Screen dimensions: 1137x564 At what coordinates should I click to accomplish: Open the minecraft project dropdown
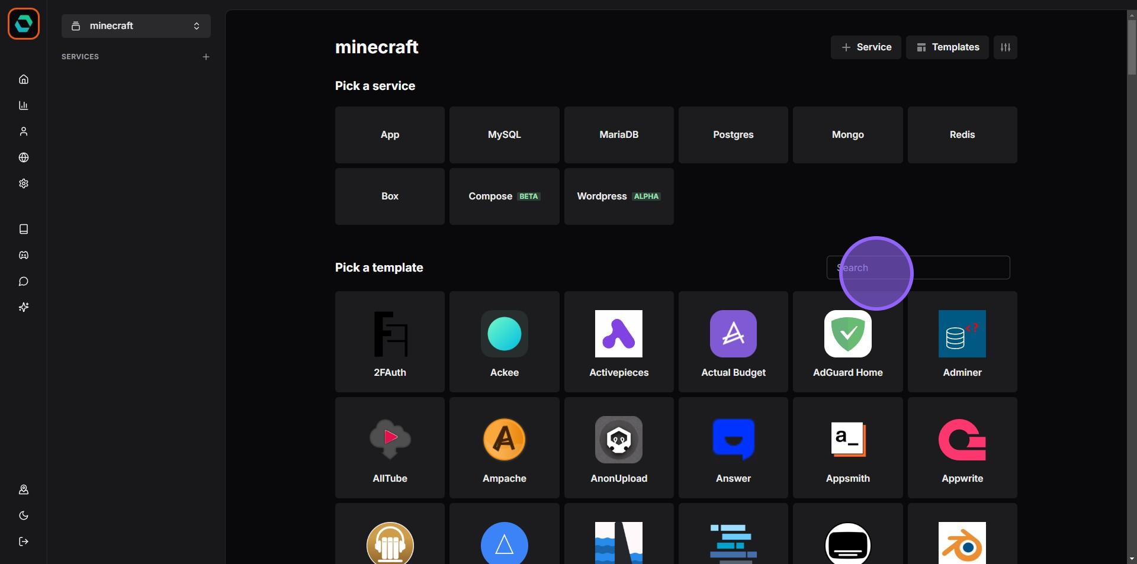(x=136, y=26)
